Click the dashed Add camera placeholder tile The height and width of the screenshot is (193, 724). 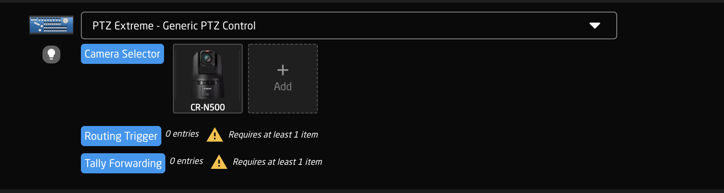283,79
